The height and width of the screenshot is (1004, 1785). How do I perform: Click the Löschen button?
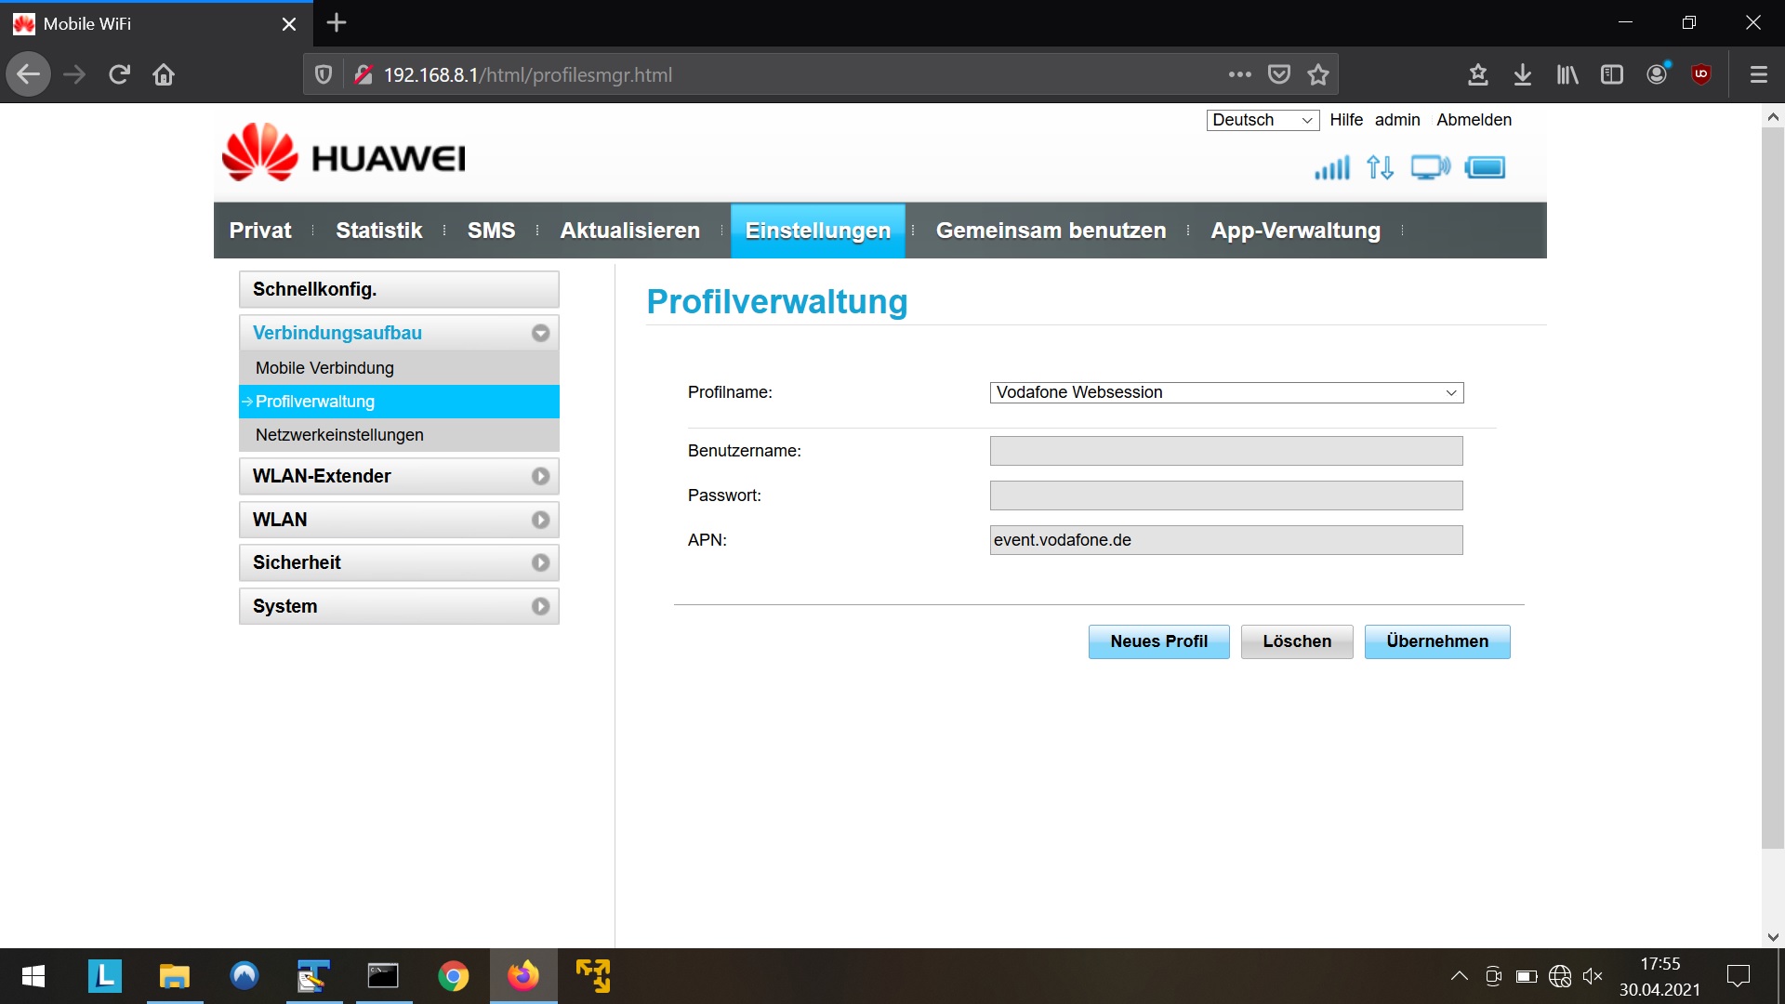click(1297, 641)
